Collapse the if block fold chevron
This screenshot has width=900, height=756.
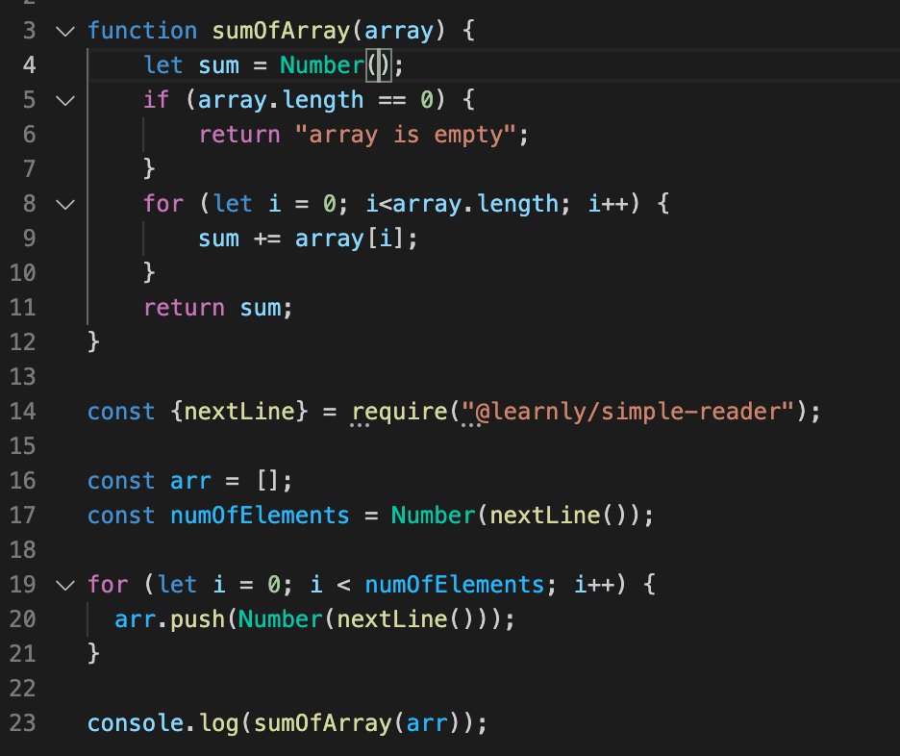65,100
